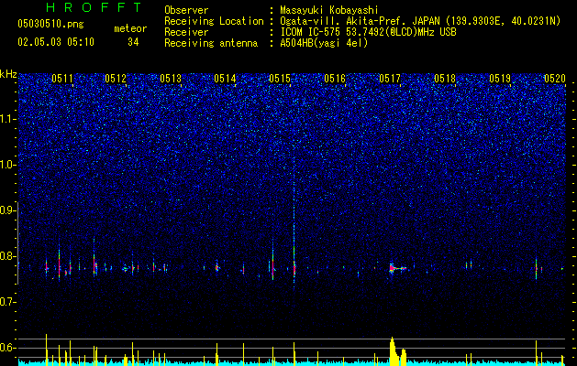Image resolution: width=577 pixels, height=366 pixels.
Task: Click the 0517 time marker
Action: (390, 79)
